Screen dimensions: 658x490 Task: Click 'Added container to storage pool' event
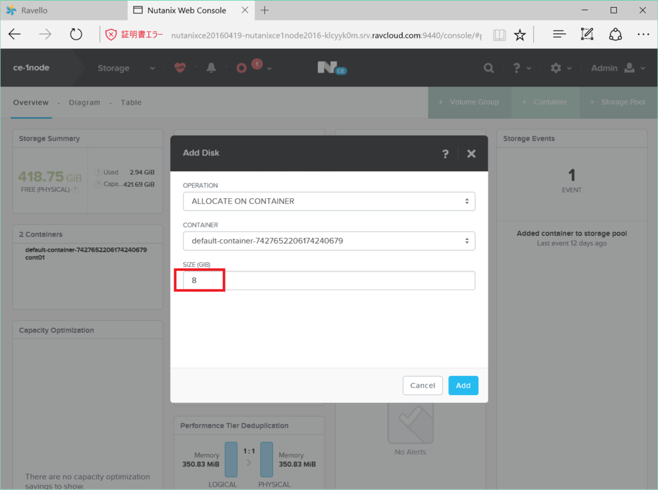[571, 233]
